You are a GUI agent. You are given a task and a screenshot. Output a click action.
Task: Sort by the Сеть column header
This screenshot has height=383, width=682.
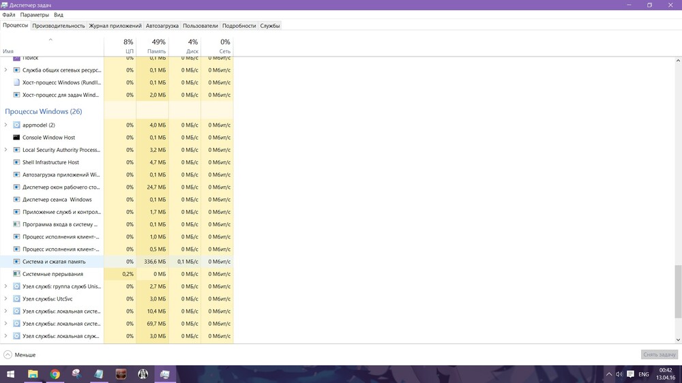coord(217,46)
